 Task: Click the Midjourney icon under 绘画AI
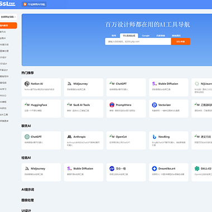pyautogui.click(x=27, y=168)
